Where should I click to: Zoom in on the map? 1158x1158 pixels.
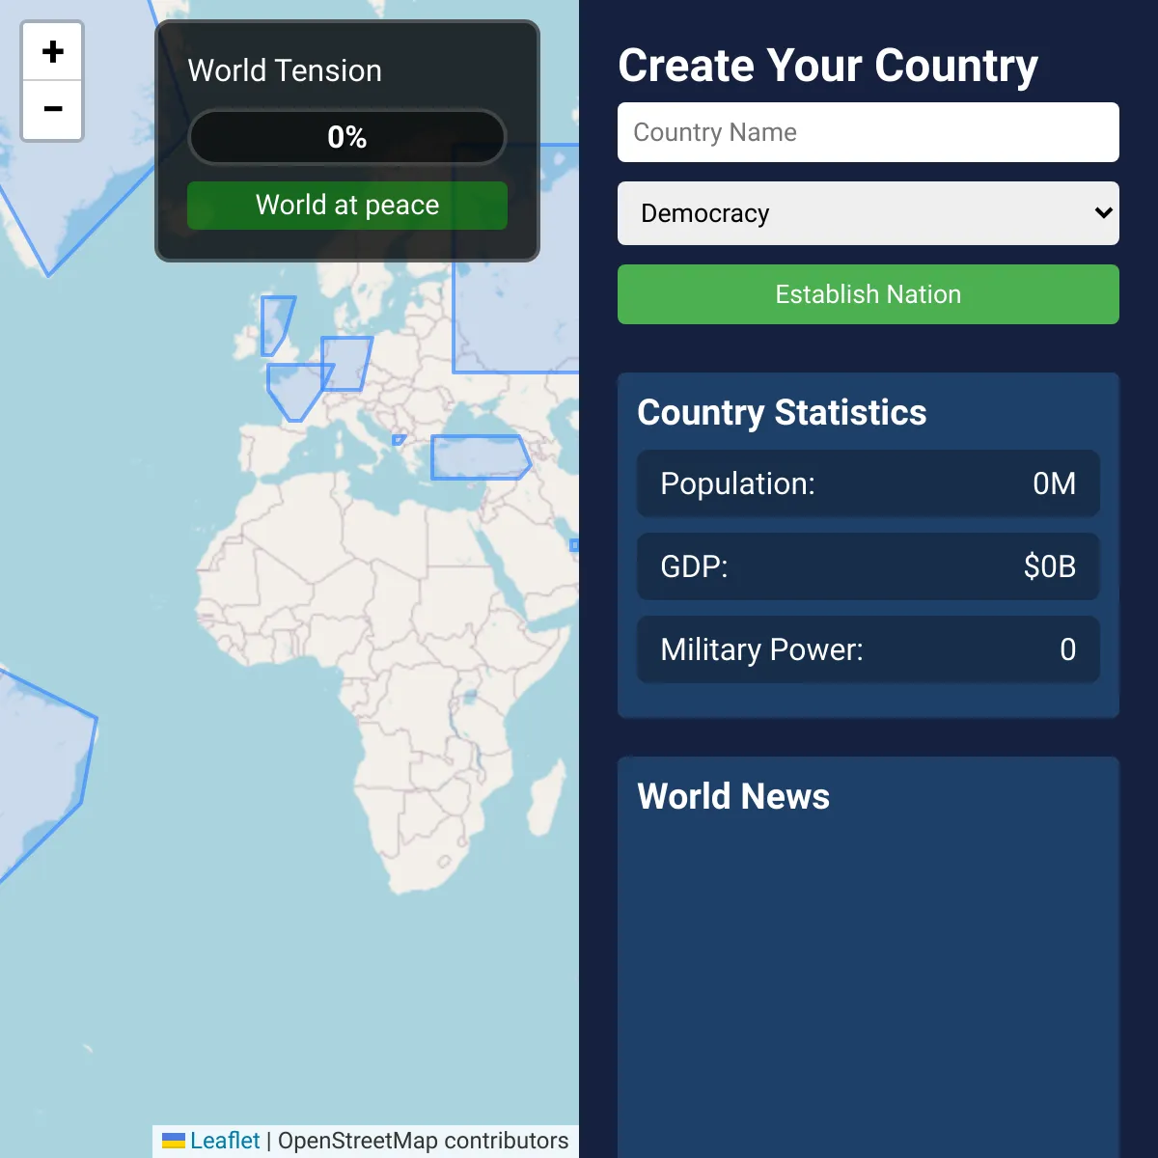tap(53, 52)
